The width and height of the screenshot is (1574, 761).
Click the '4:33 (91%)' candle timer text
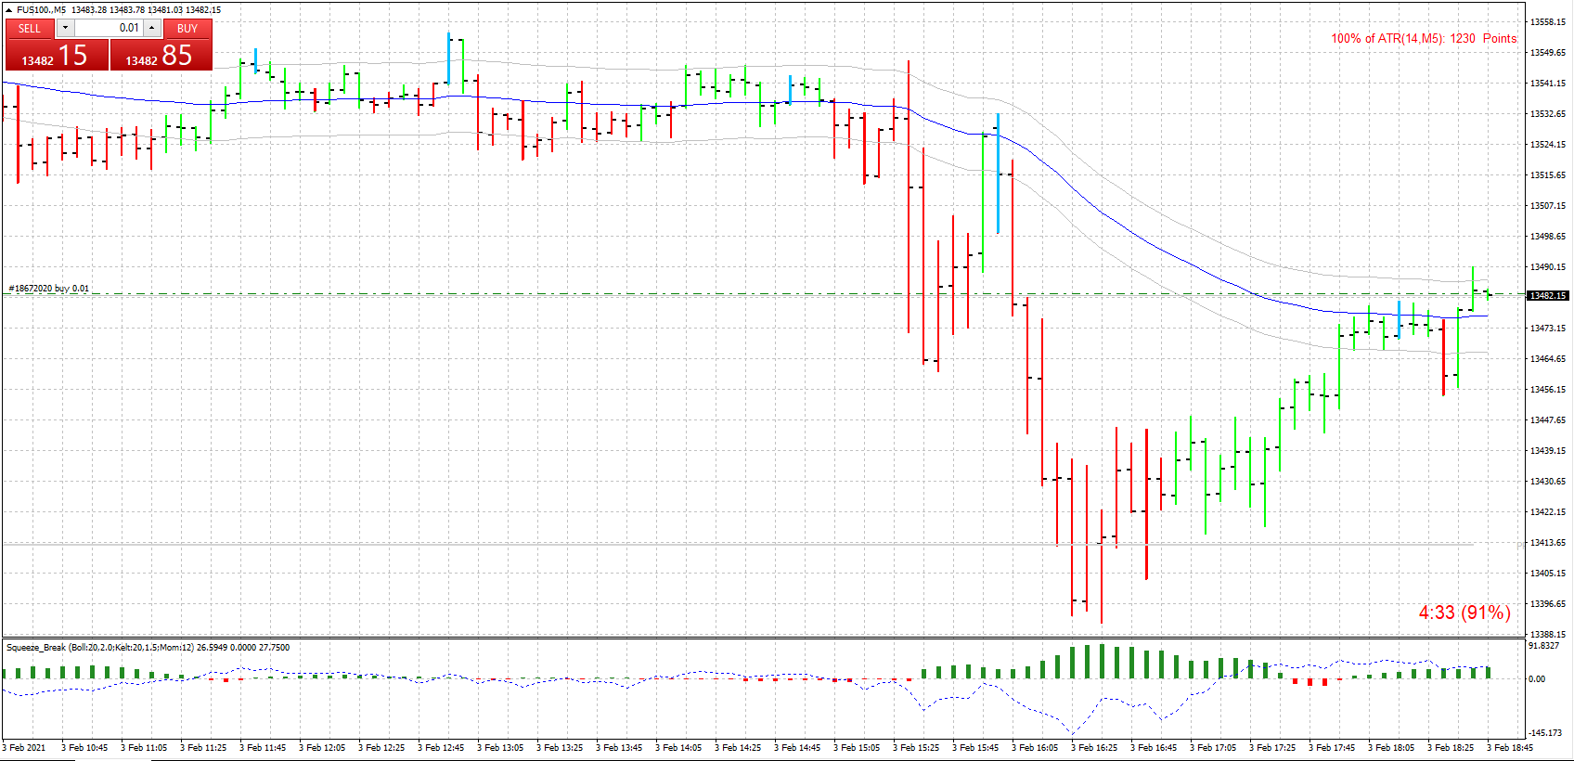pos(1464,613)
